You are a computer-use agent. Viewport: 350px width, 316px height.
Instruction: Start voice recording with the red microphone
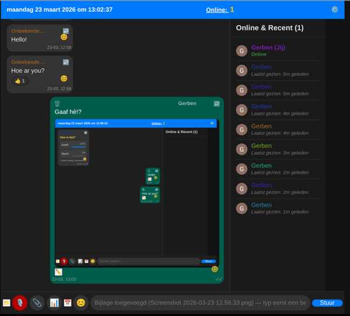point(20,303)
